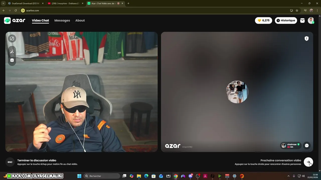Expand local video to fullscreen

[x=12, y=38]
